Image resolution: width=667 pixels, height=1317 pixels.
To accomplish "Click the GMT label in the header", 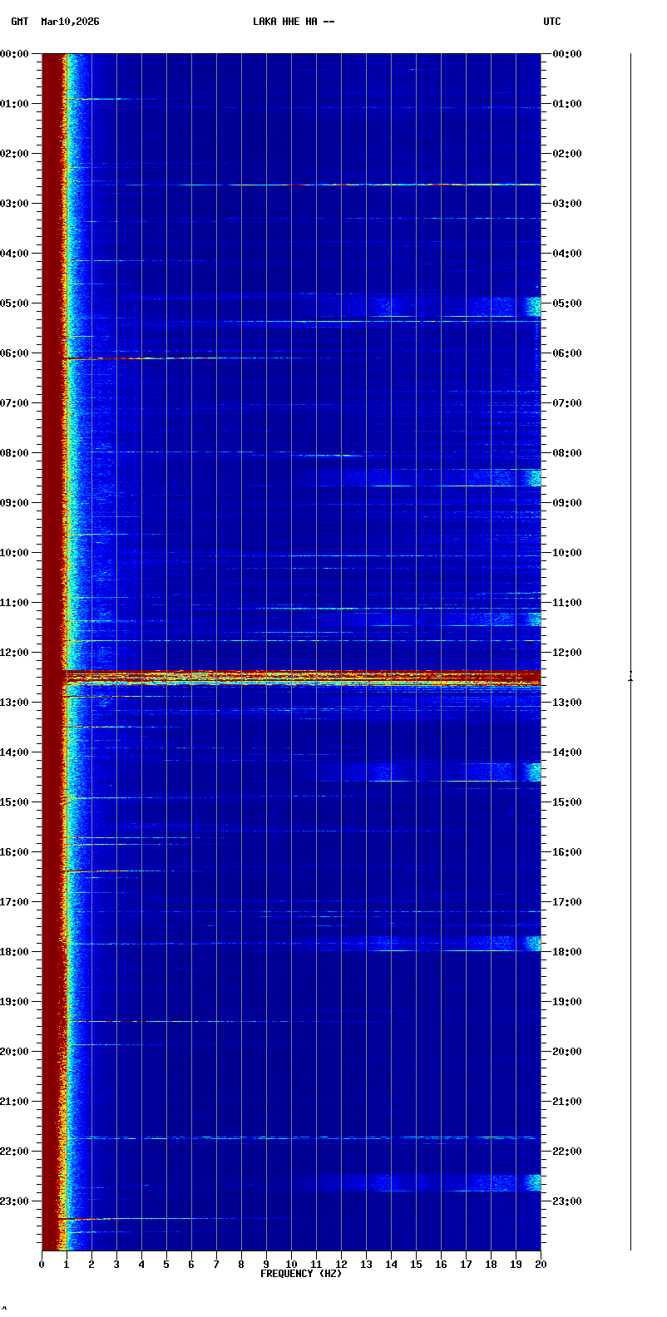I will pos(19,22).
